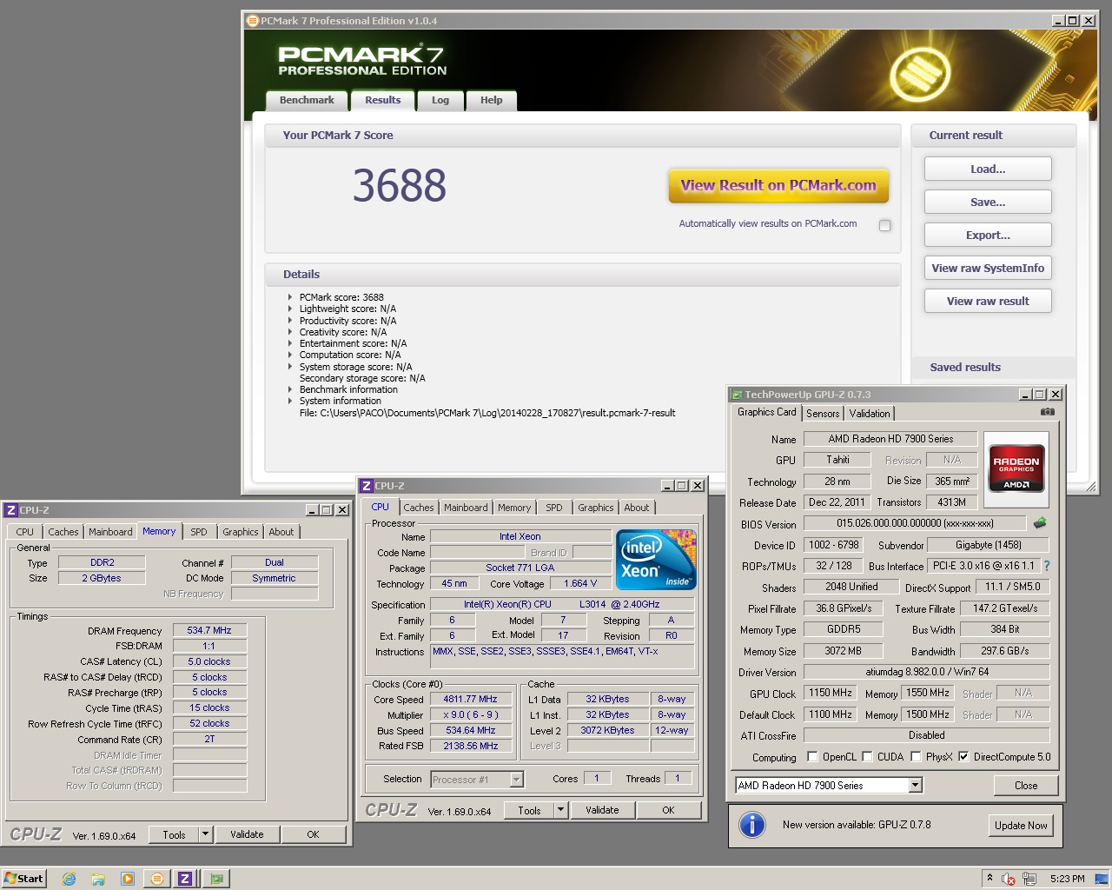Click the GPU-Z title bar icon
This screenshot has height=890, width=1112.
tap(737, 395)
